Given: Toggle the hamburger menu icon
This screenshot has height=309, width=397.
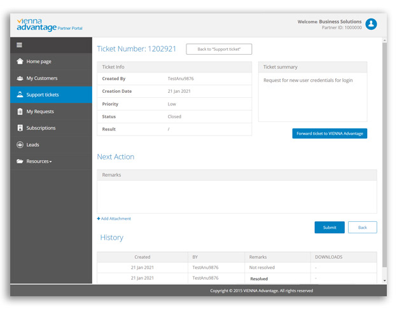Looking at the screenshot, I should 19,45.
